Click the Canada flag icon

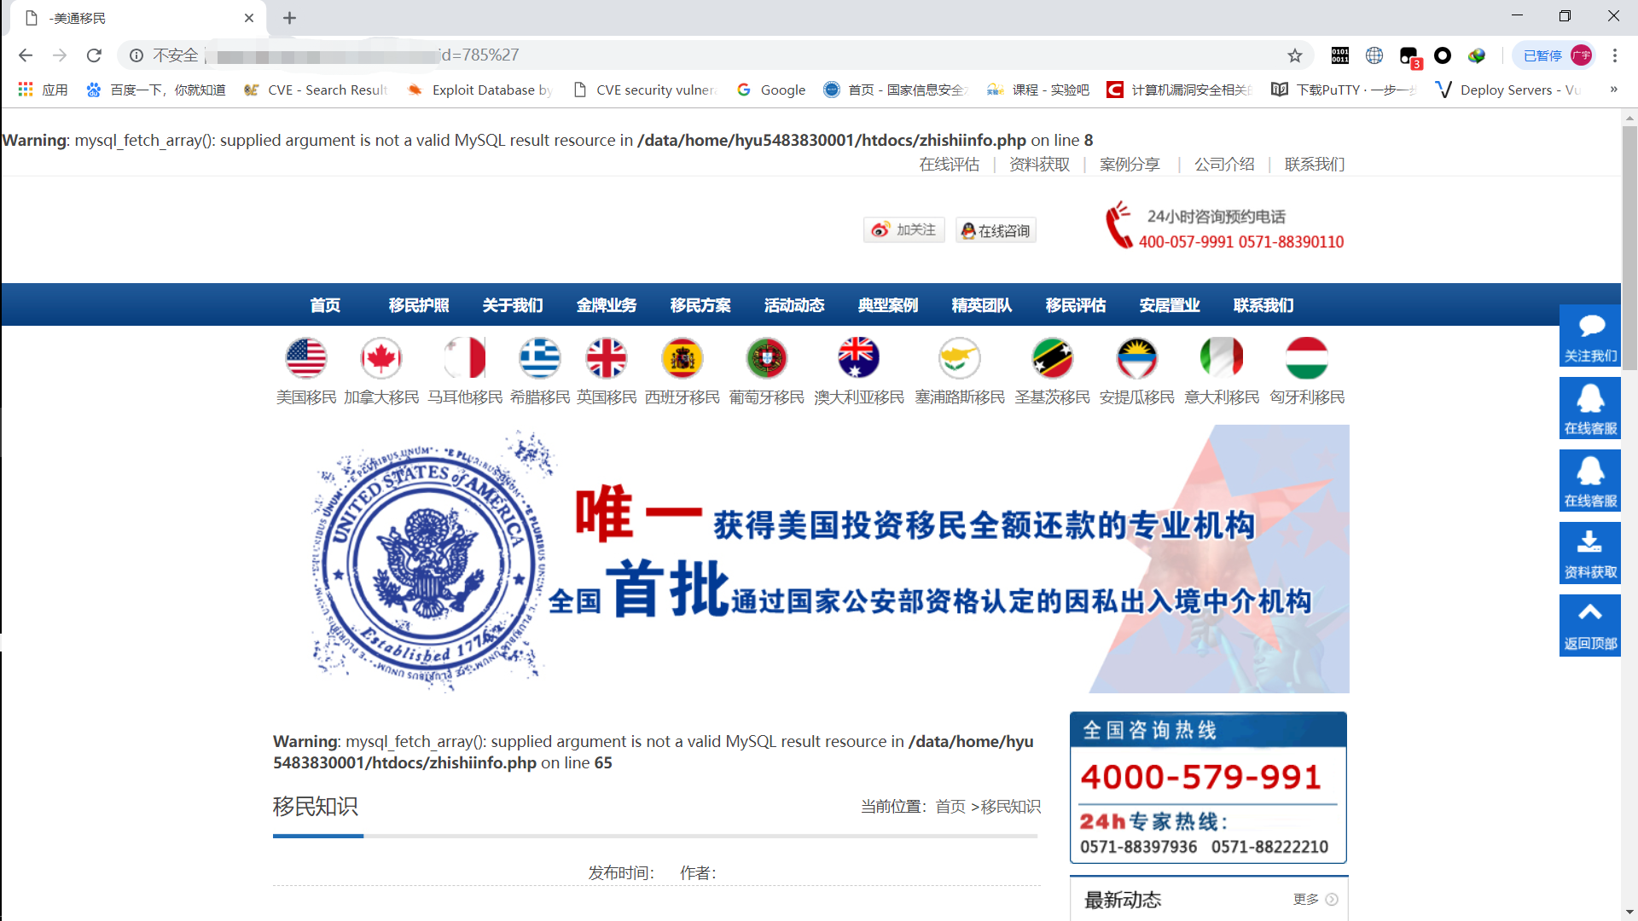tap(381, 358)
